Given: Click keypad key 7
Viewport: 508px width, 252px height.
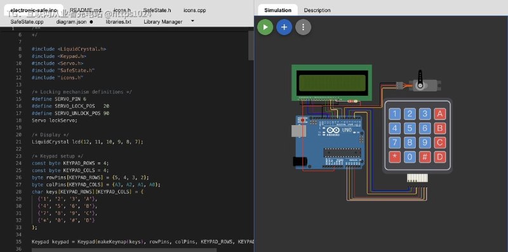Looking at the screenshot, I should 394,143.
